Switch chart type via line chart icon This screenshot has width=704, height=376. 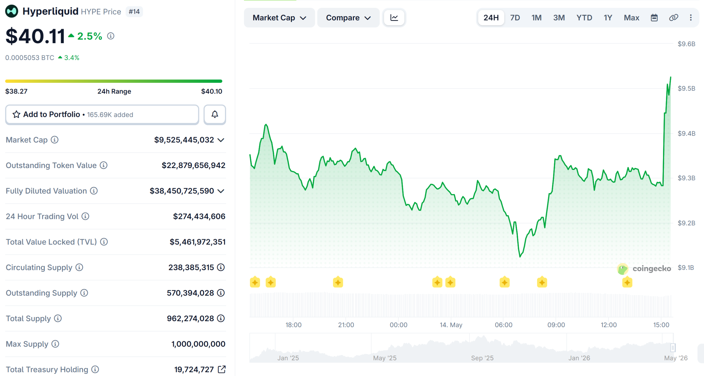point(394,18)
